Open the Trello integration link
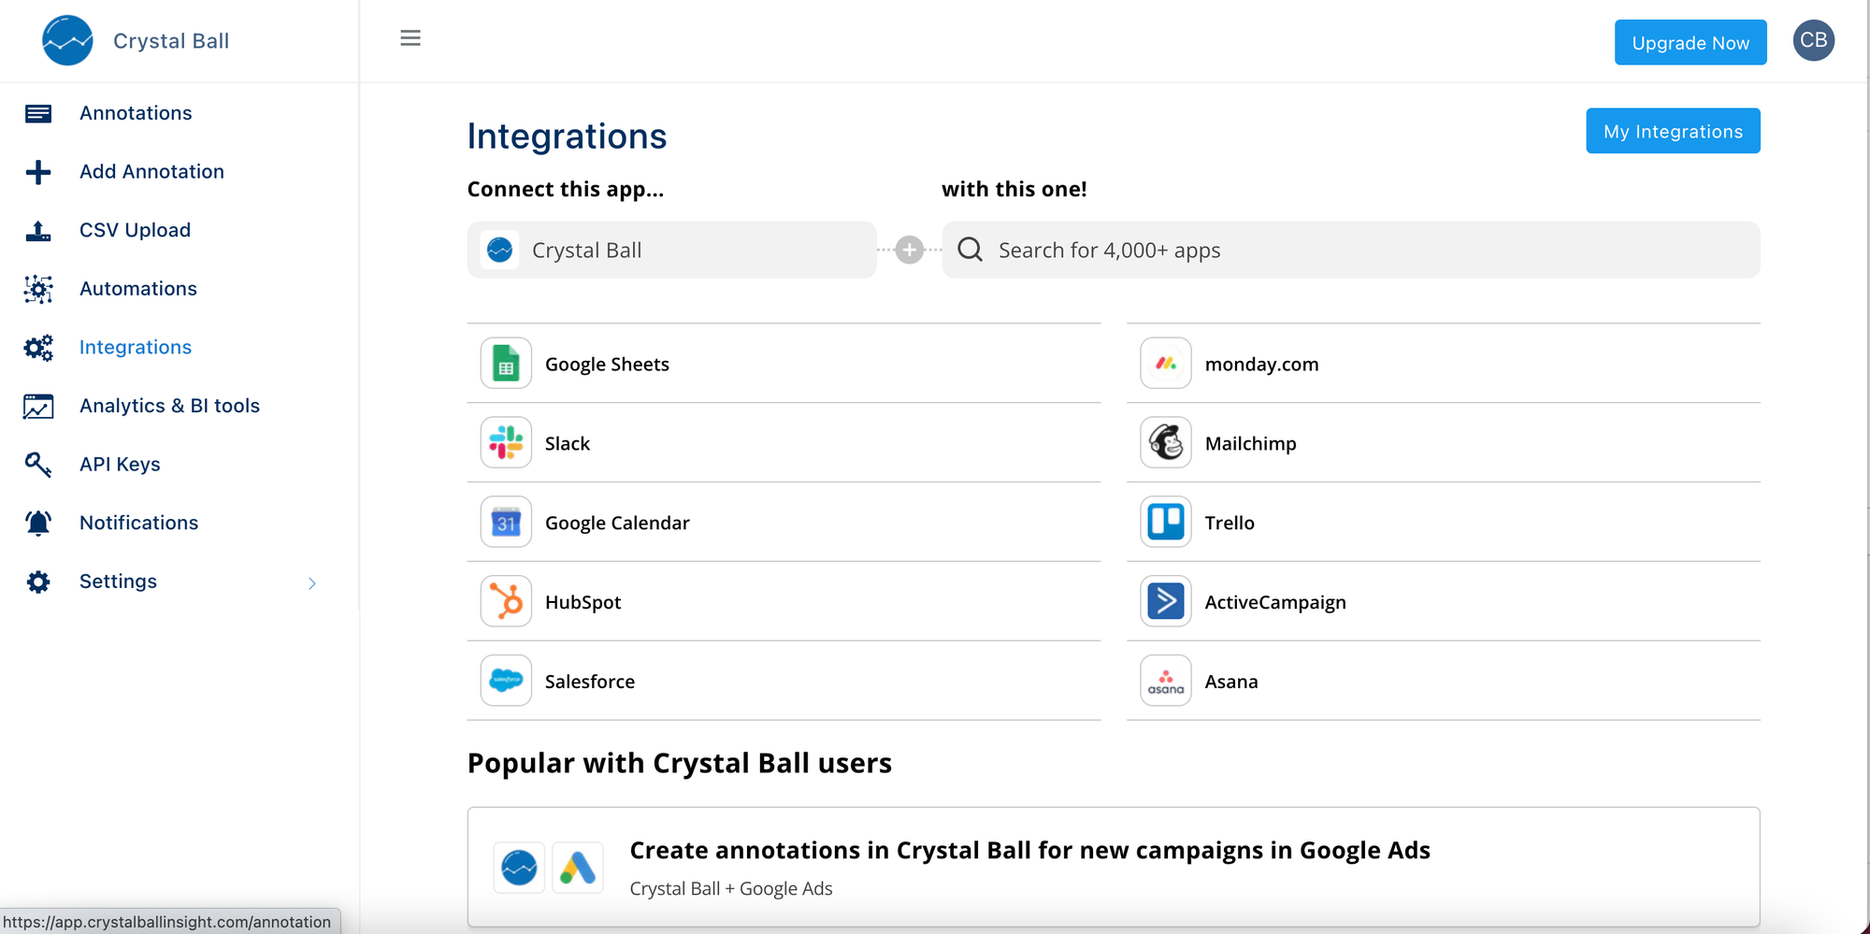The height and width of the screenshot is (934, 1870). (x=1444, y=522)
